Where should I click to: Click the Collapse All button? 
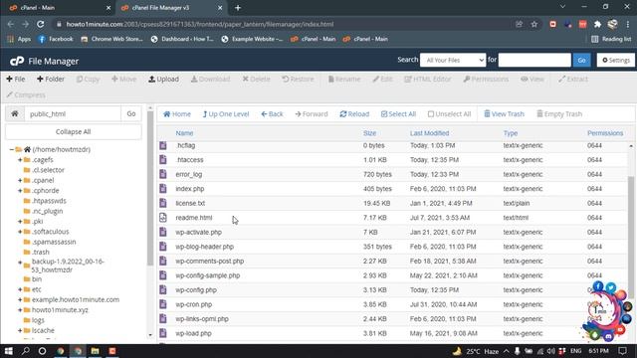tap(73, 131)
